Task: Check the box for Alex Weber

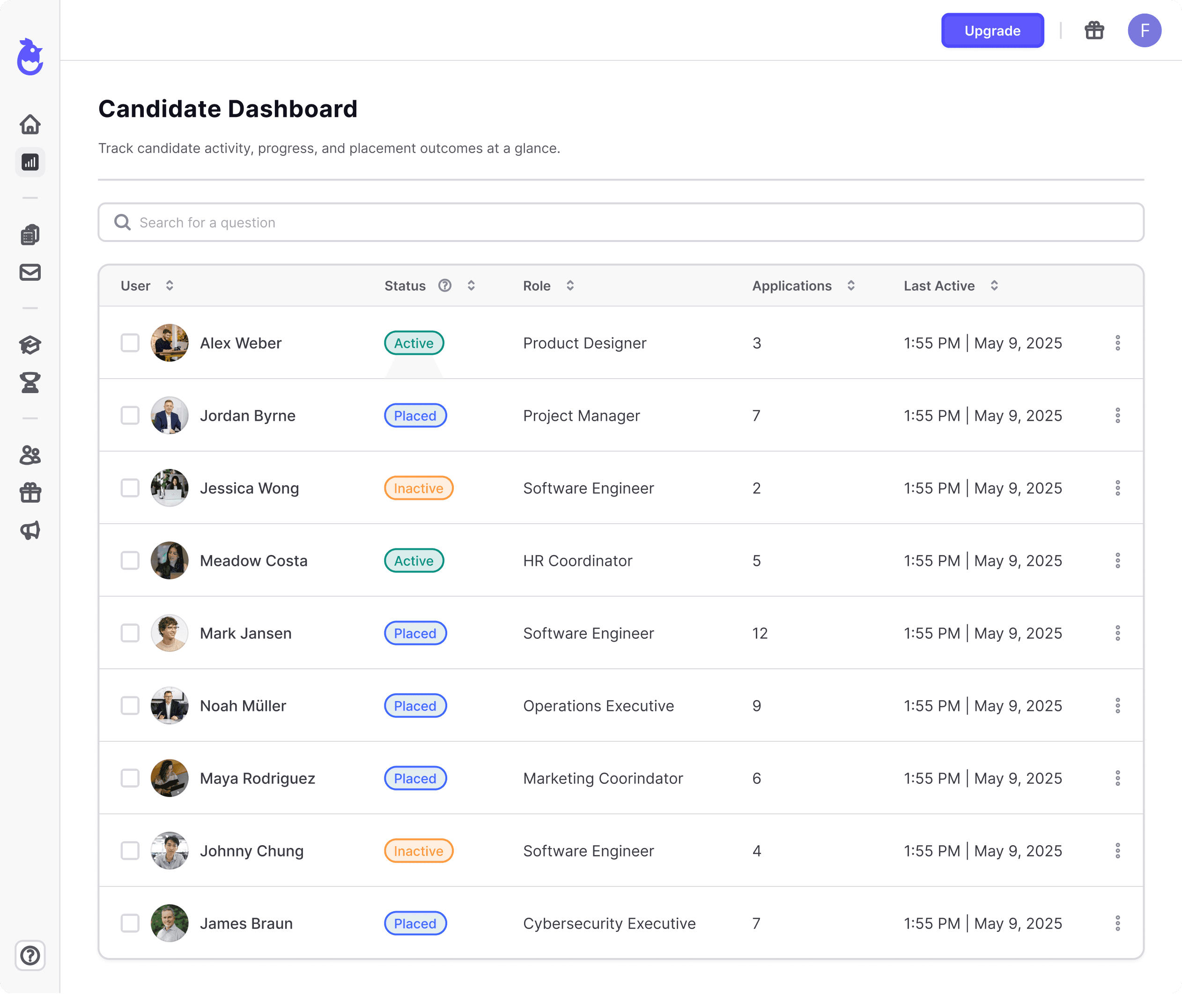Action: click(130, 343)
